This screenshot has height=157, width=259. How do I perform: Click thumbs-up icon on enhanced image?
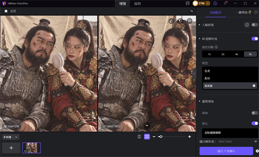(171, 21)
